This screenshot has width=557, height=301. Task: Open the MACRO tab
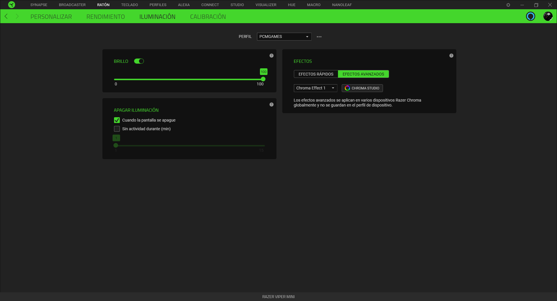314,5
